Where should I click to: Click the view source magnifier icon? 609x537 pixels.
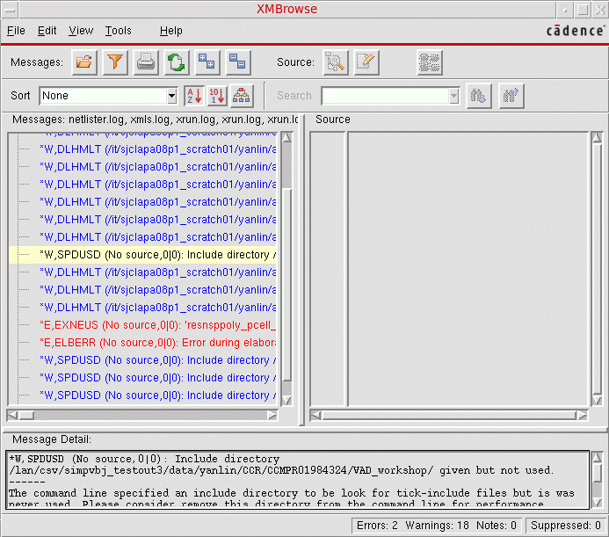336,62
